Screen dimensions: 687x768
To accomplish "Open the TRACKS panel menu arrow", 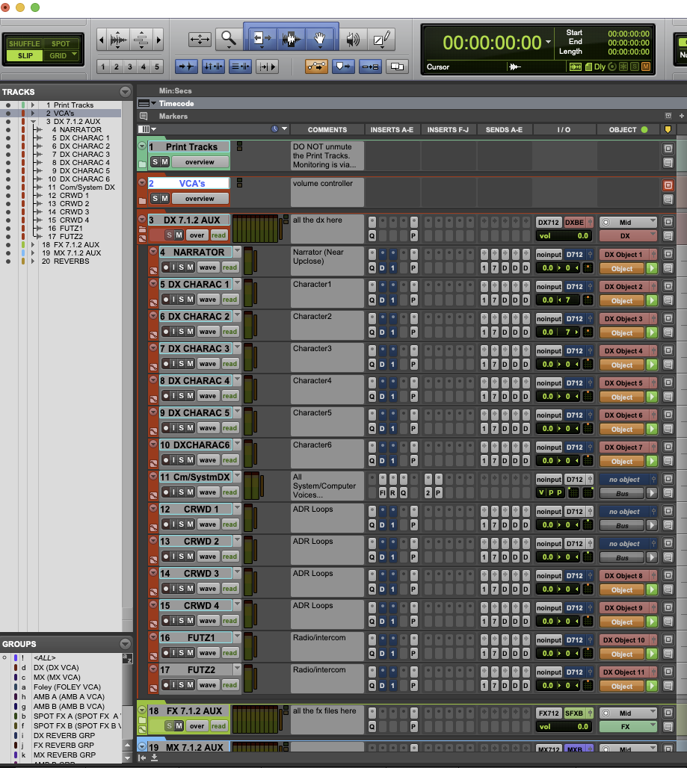I will click(124, 91).
